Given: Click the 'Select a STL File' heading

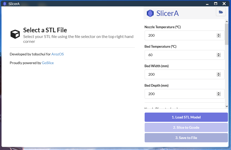Looking at the screenshot, I should [x=45, y=30].
